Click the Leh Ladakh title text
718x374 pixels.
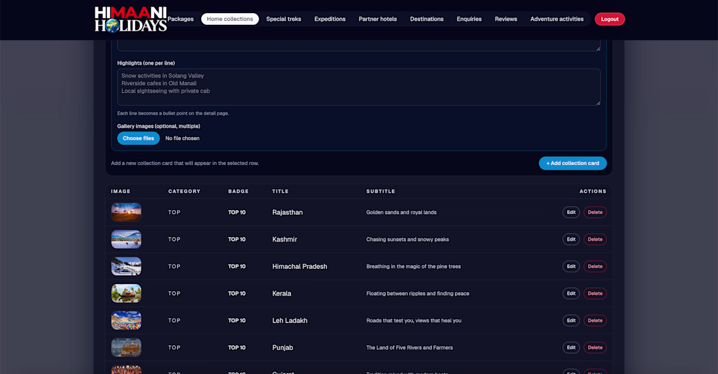point(289,320)
